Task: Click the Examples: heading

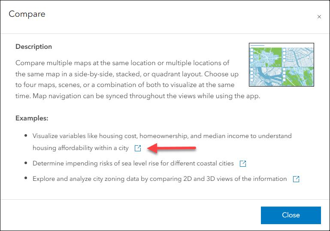Action: click(32, 118)
